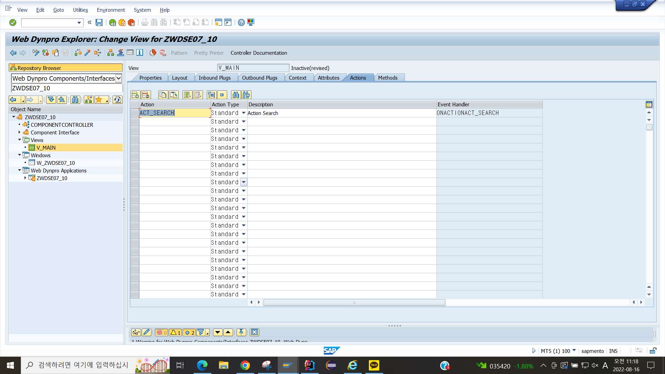Collapse Web Dynpro Applications node
This screenshot has height=374, width=665.
pos(19,170)
